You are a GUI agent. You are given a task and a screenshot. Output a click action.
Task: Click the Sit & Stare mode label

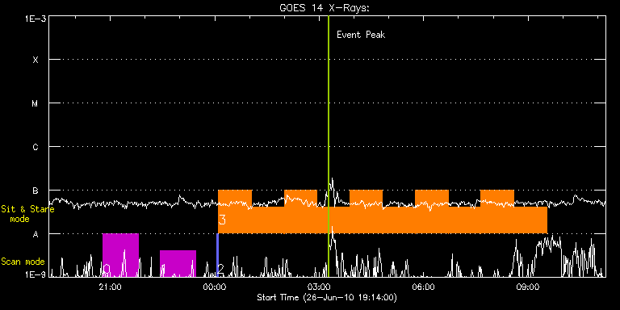[27, 214]
